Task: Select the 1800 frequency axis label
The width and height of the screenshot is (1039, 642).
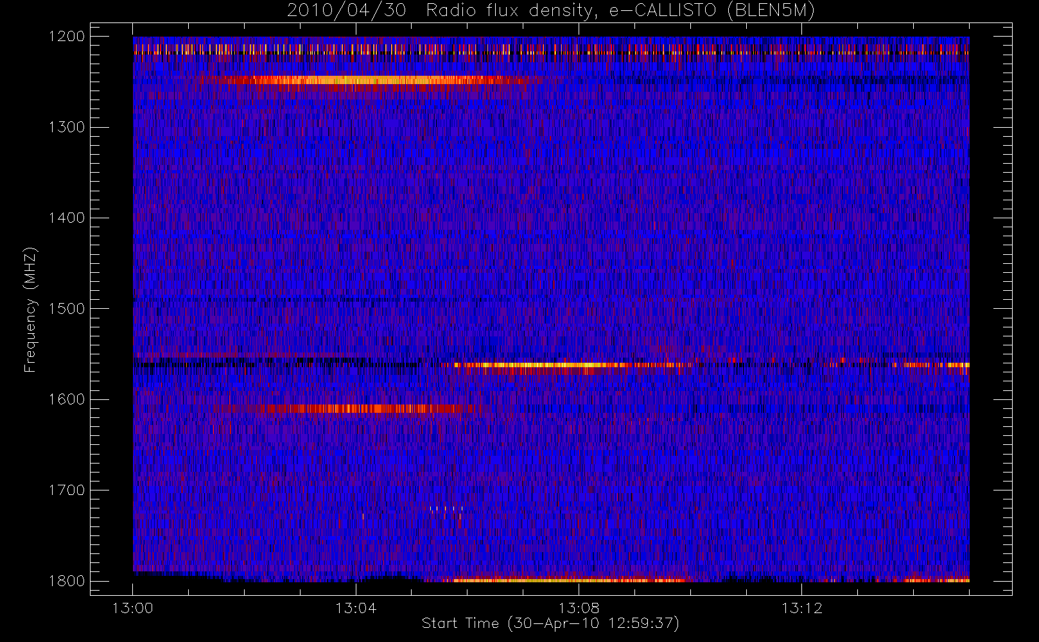Action: click(x=67, y=580)
